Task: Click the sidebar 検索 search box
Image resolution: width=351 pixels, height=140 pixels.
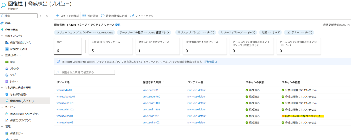Action: click(19, 16)
